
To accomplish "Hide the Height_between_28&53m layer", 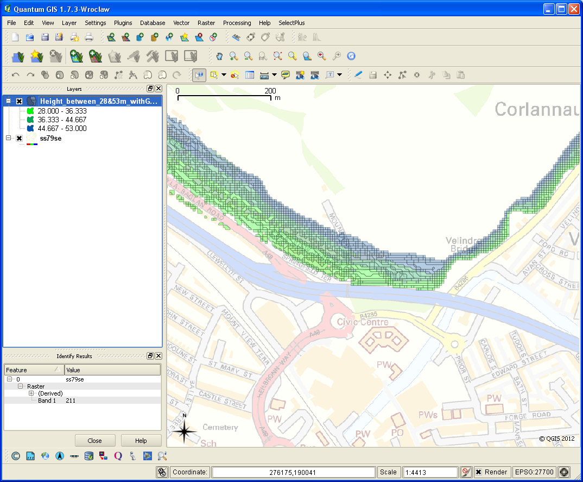I will (x=20, y=101).
